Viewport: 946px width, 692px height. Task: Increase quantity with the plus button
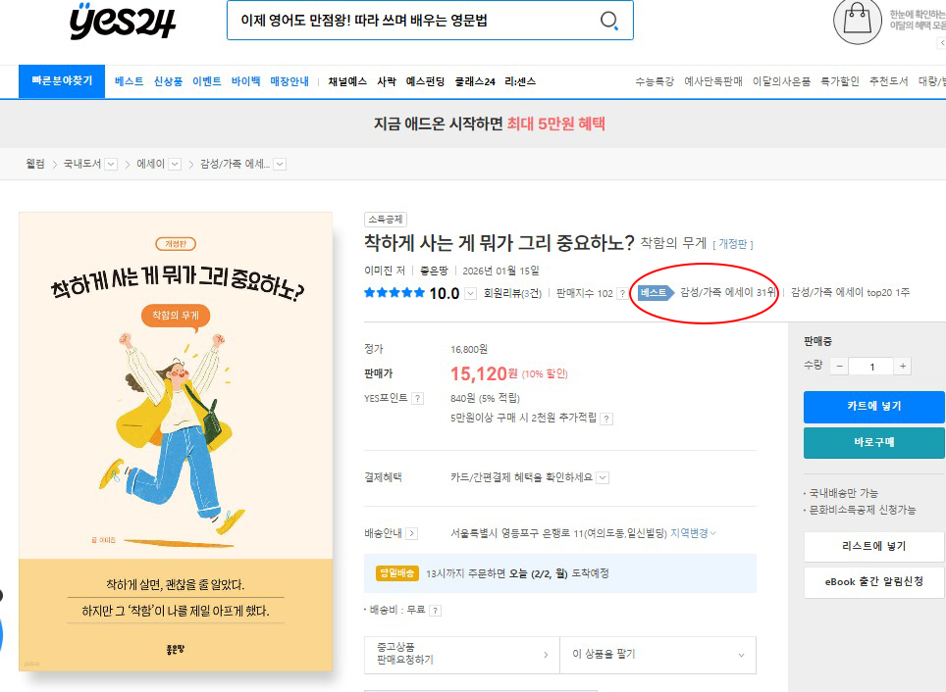pyautogui.click(x=902, y=366)
